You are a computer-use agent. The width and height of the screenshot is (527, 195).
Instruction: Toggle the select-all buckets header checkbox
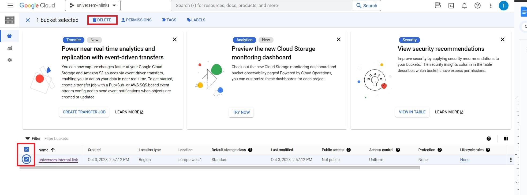point(27,149)
